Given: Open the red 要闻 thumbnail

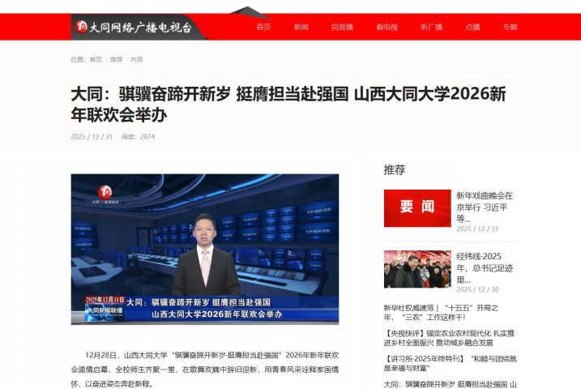Looking at the screenshot, I should coord(417,207).
